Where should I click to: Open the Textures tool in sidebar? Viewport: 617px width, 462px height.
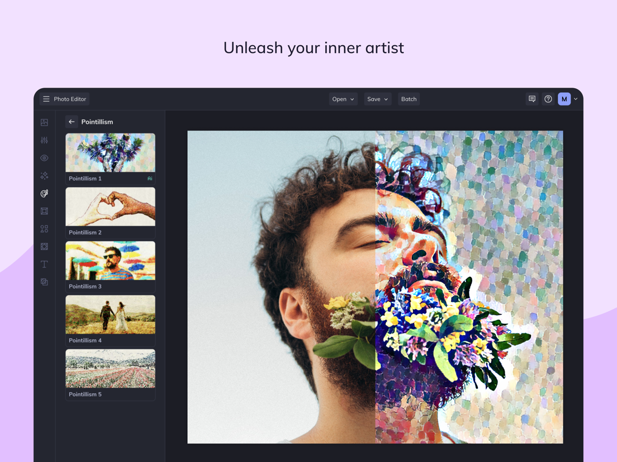point(45,246)
